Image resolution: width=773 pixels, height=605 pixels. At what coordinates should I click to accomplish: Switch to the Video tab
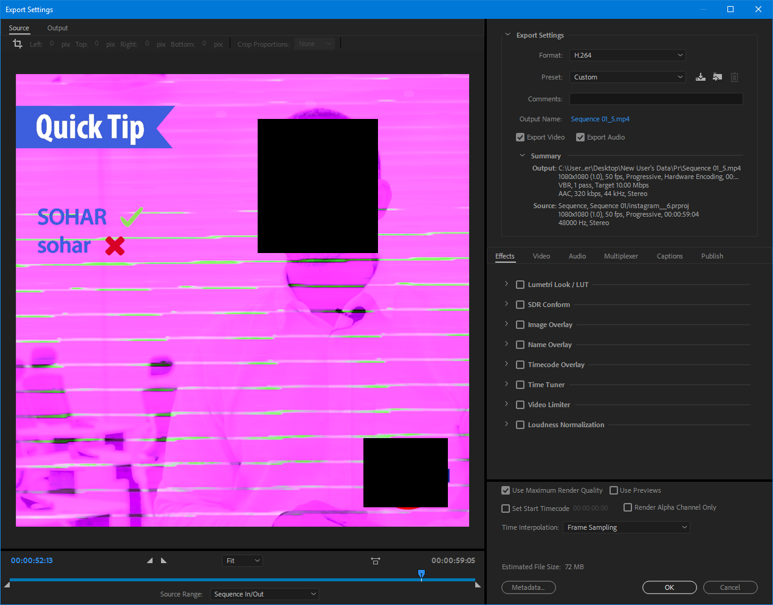(x=541, y=256)
